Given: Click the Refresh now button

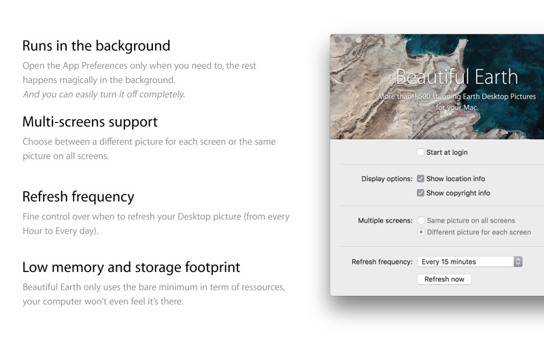Looking at the screenshot, I should [x=444, y=279].
